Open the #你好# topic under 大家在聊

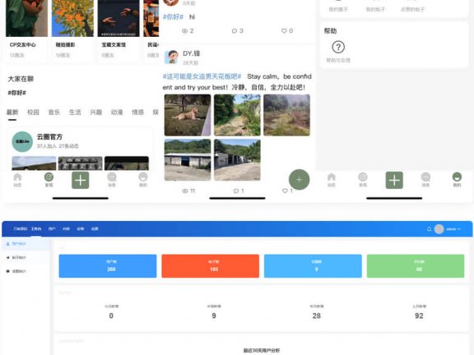click(x=17, y=93)
